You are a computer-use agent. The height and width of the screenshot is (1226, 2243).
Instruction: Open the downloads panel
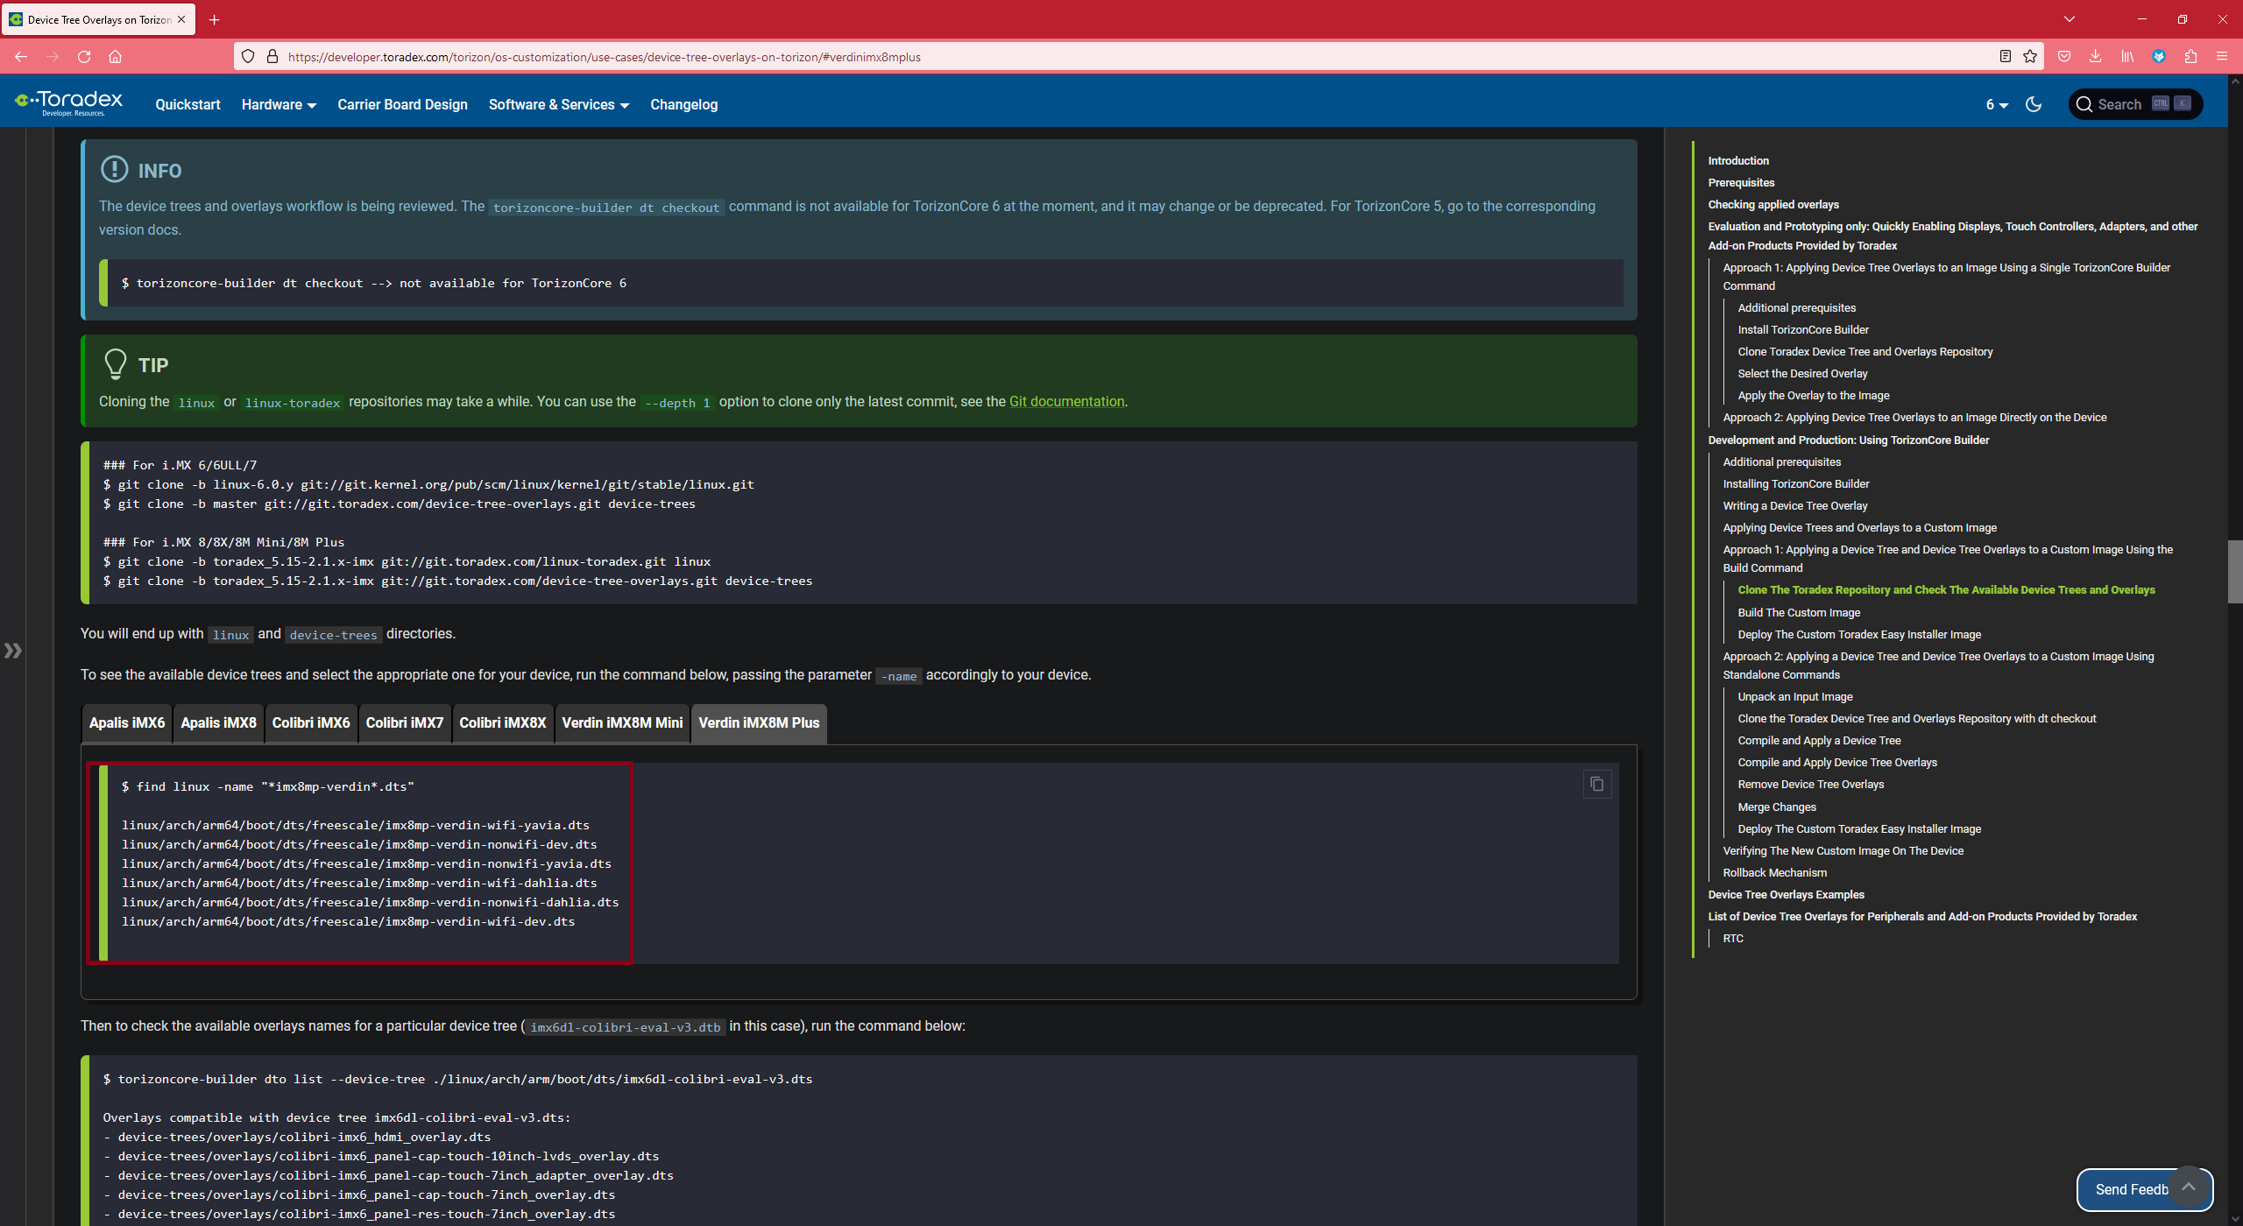(x=2096, y=57)
